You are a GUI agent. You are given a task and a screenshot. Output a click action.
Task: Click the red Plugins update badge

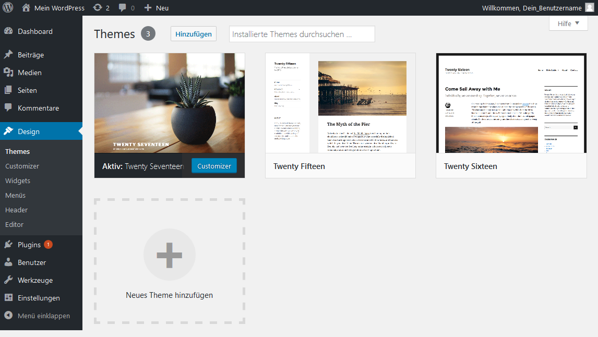48,244
